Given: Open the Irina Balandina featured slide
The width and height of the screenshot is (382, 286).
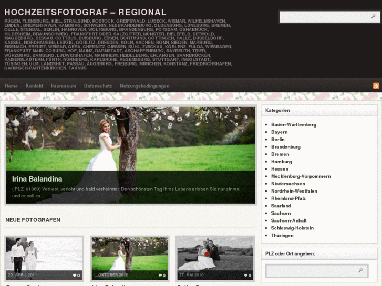Looking at the screenshot, I should 131,155.
